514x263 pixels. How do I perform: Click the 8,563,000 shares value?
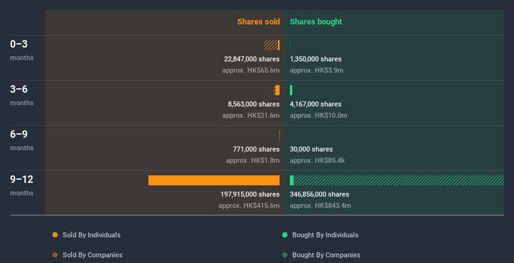254,104
